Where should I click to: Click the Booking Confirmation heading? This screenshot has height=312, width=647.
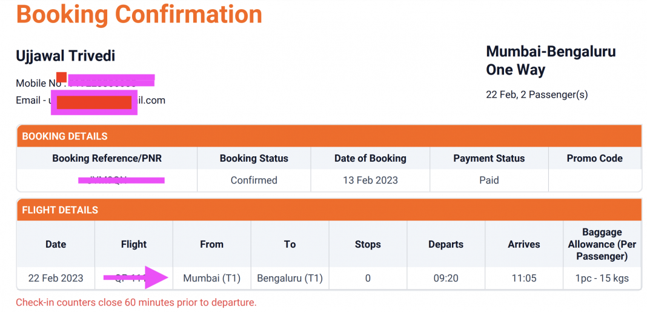[139, 15]
